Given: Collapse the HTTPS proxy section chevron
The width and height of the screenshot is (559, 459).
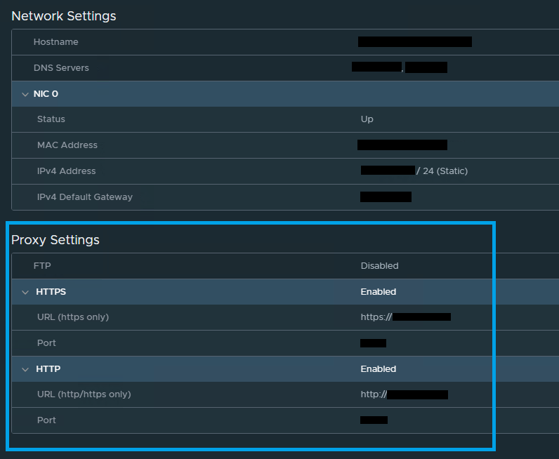Looking at the screenshot, I should coord(25,292).
